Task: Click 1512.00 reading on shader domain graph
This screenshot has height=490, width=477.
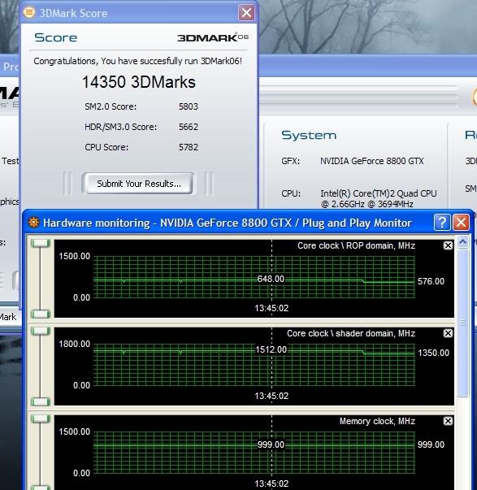Action: pos(271,349)
